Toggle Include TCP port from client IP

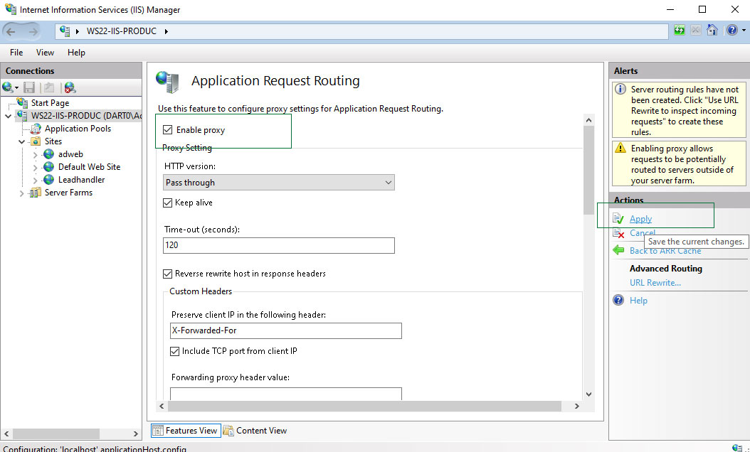[x=174, y=352]
